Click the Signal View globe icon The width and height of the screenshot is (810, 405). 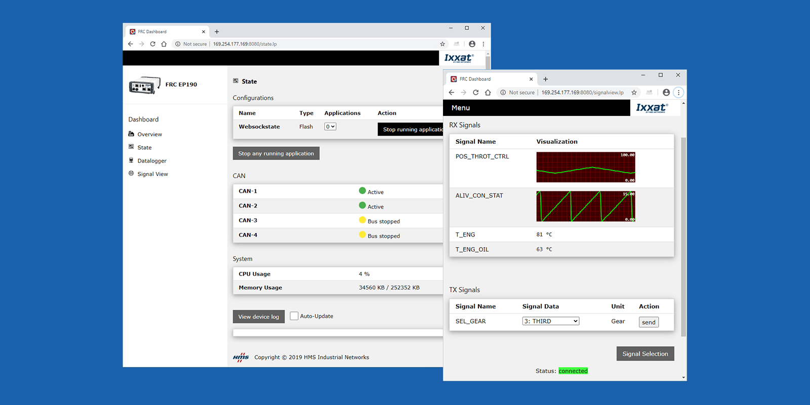point(131,174)
